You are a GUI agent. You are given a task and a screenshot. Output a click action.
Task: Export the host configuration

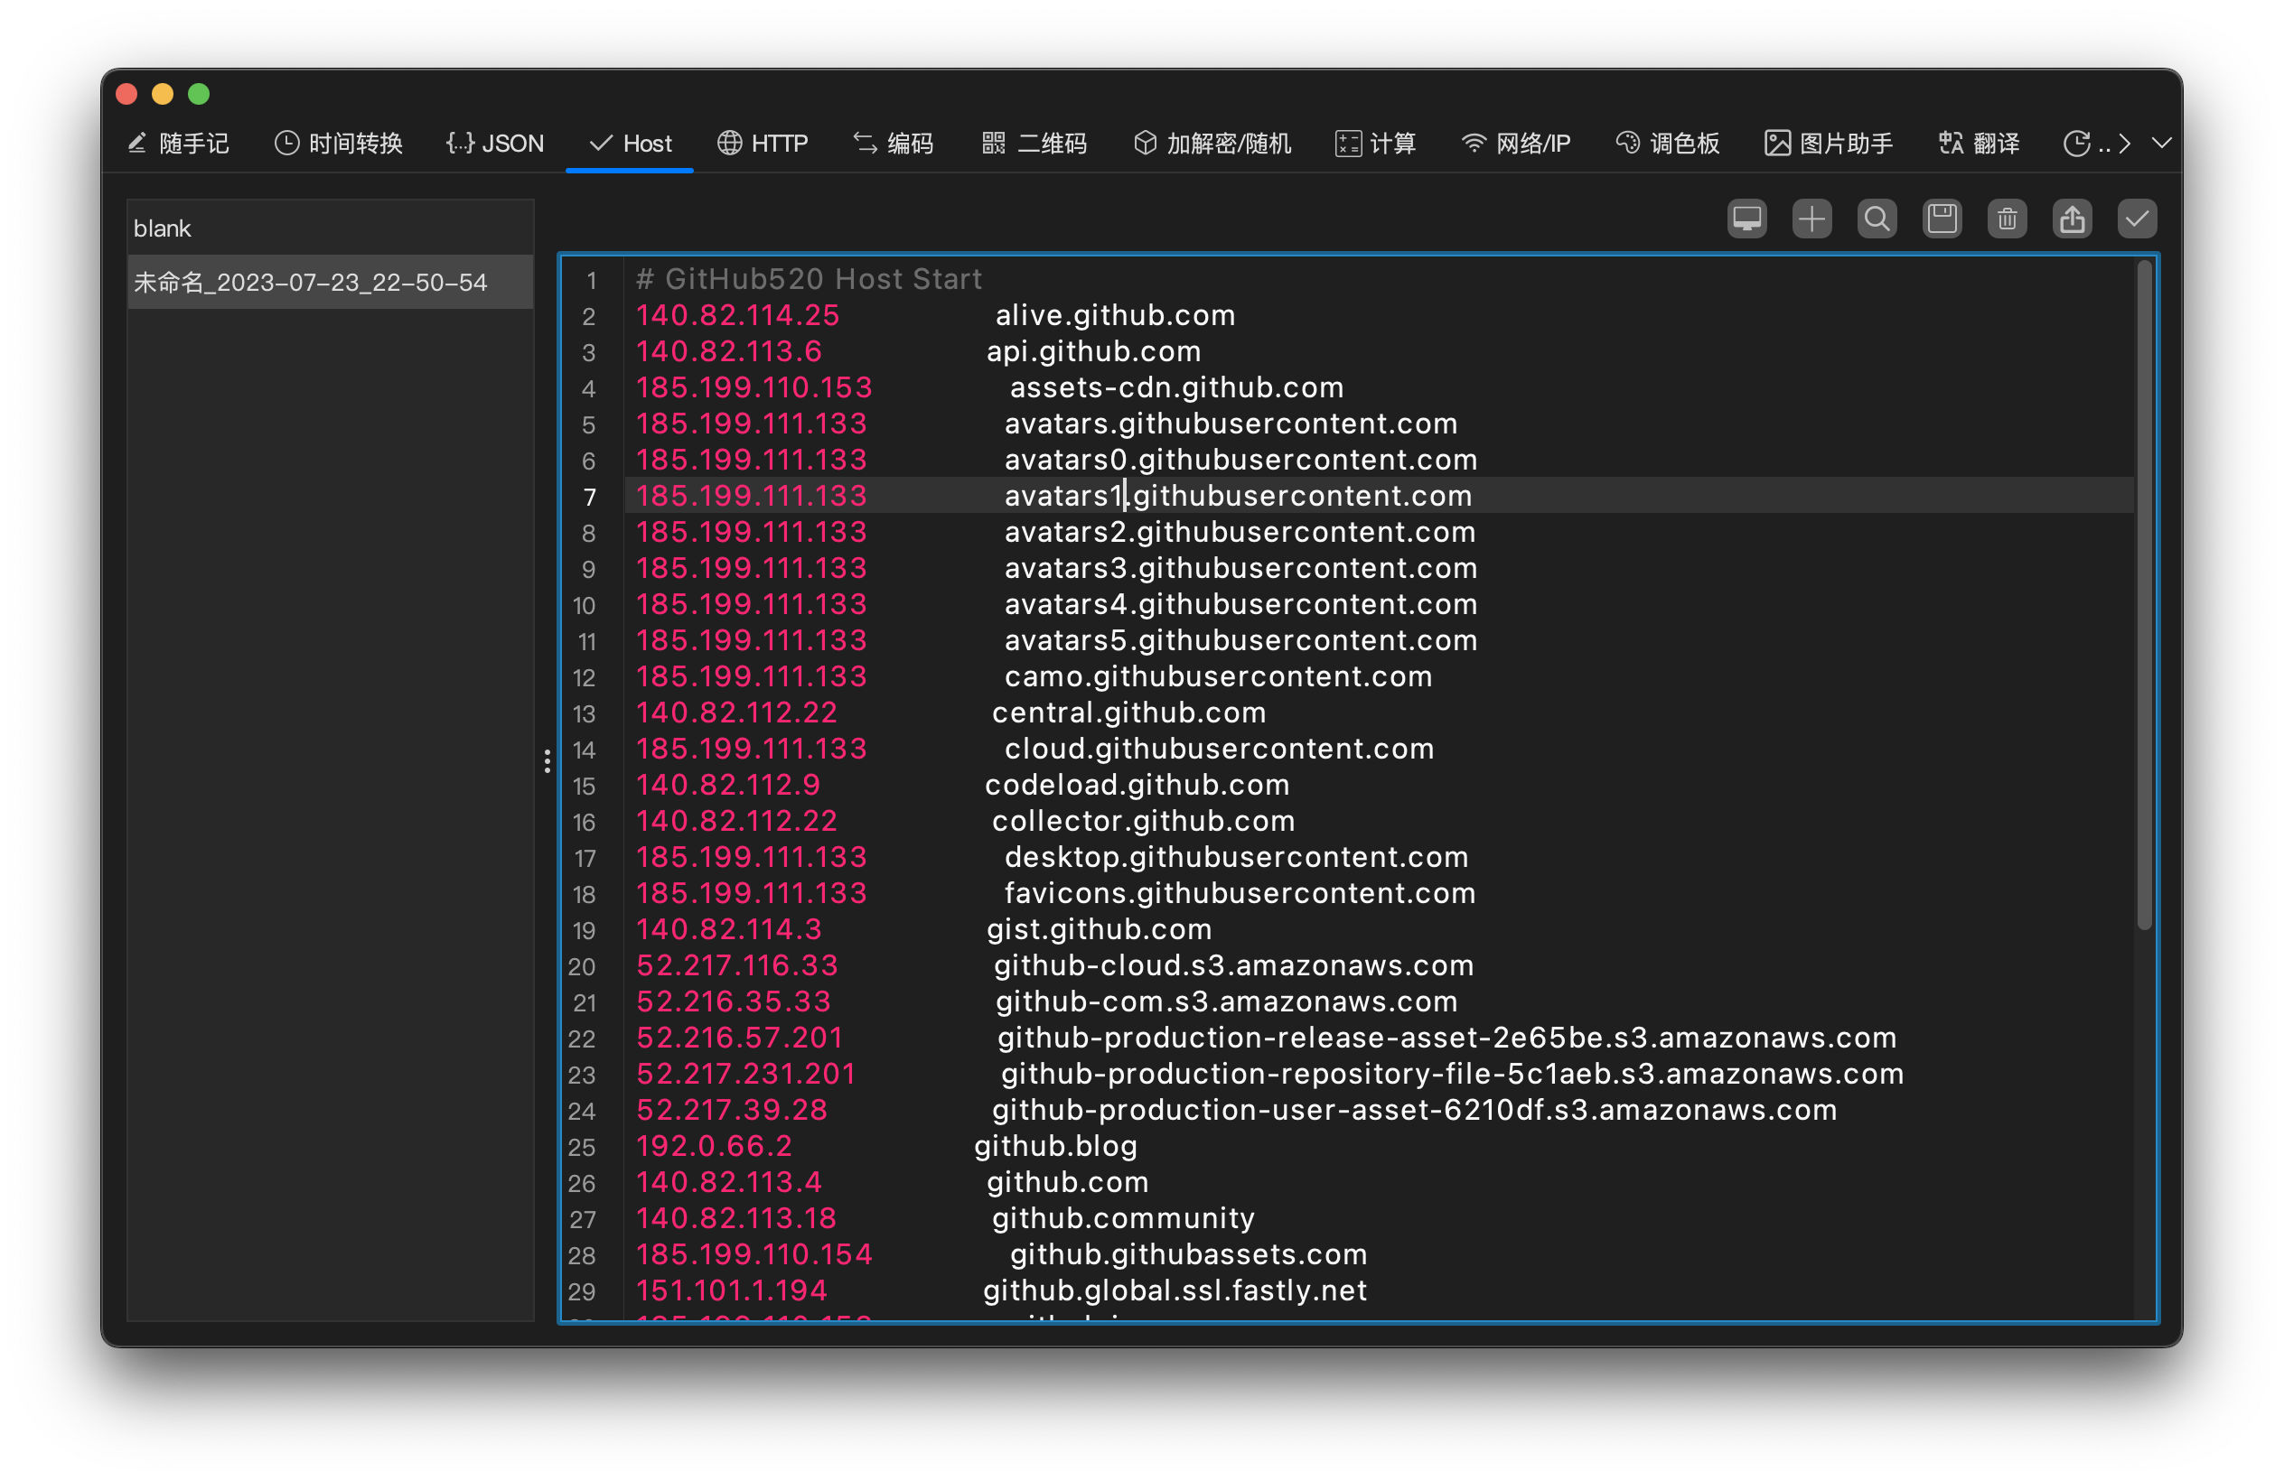pyautogui.click(x=2072, y=218)
